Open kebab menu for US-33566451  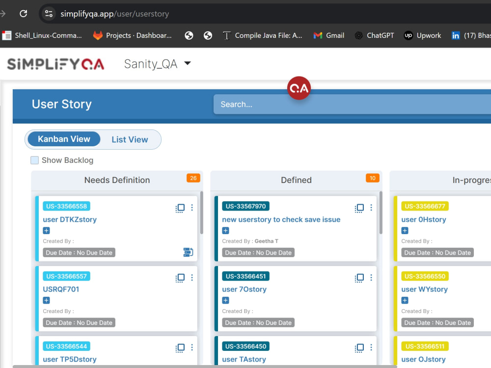(371, 277)
